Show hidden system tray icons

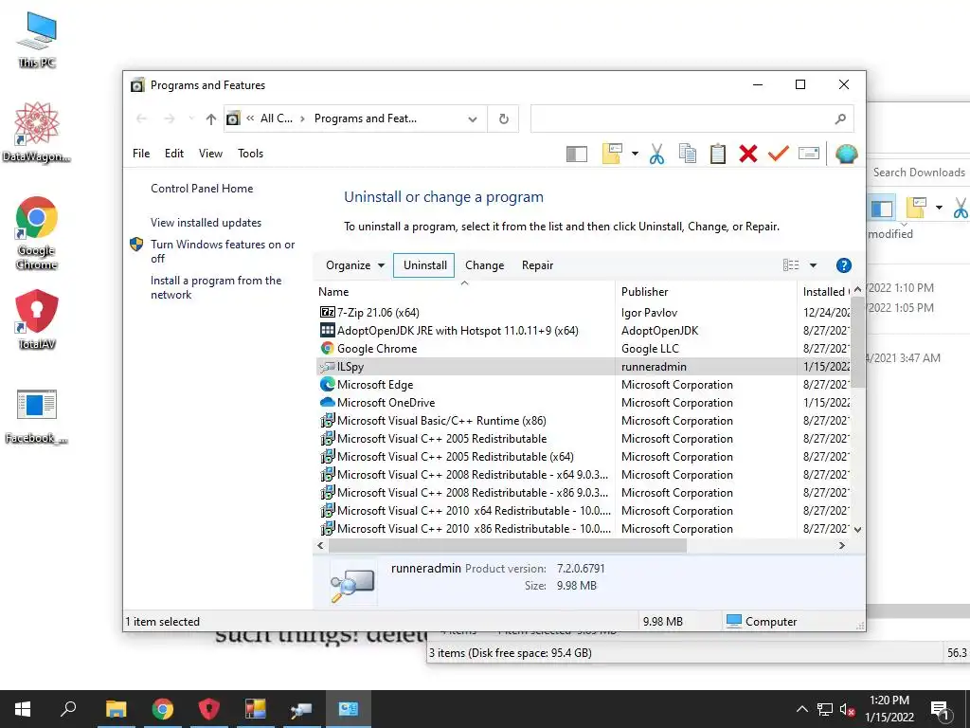pyautogui.click(x=801, y=709)
